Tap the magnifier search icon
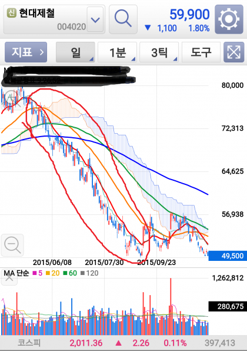This screenshot has width=247, height=351. (x=123, y=19)
